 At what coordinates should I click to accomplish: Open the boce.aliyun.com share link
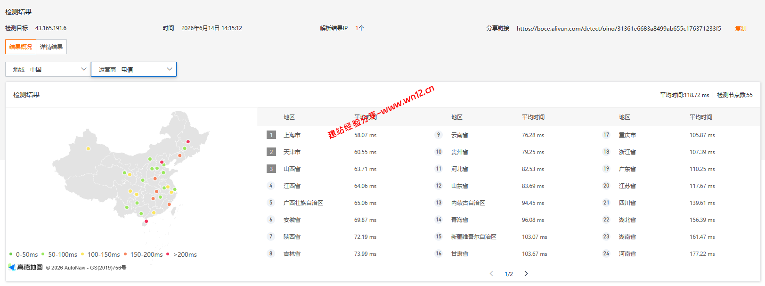click(x=619, y=28)
